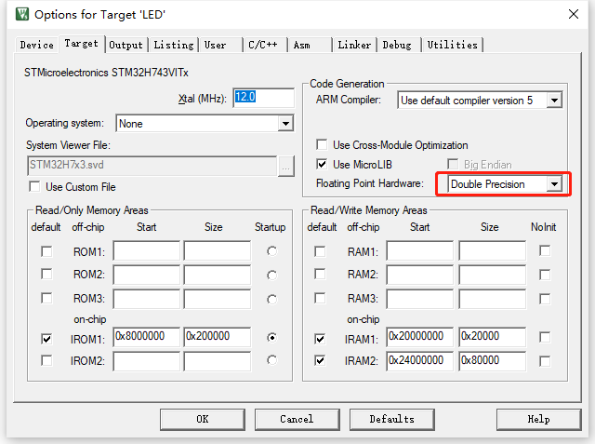Image resolution: width=595 pixels, height=444 pixels.
Task: Click the IRAM2 Start field 0x24000000
Action: pyautogui.click(x=420, y=361)
